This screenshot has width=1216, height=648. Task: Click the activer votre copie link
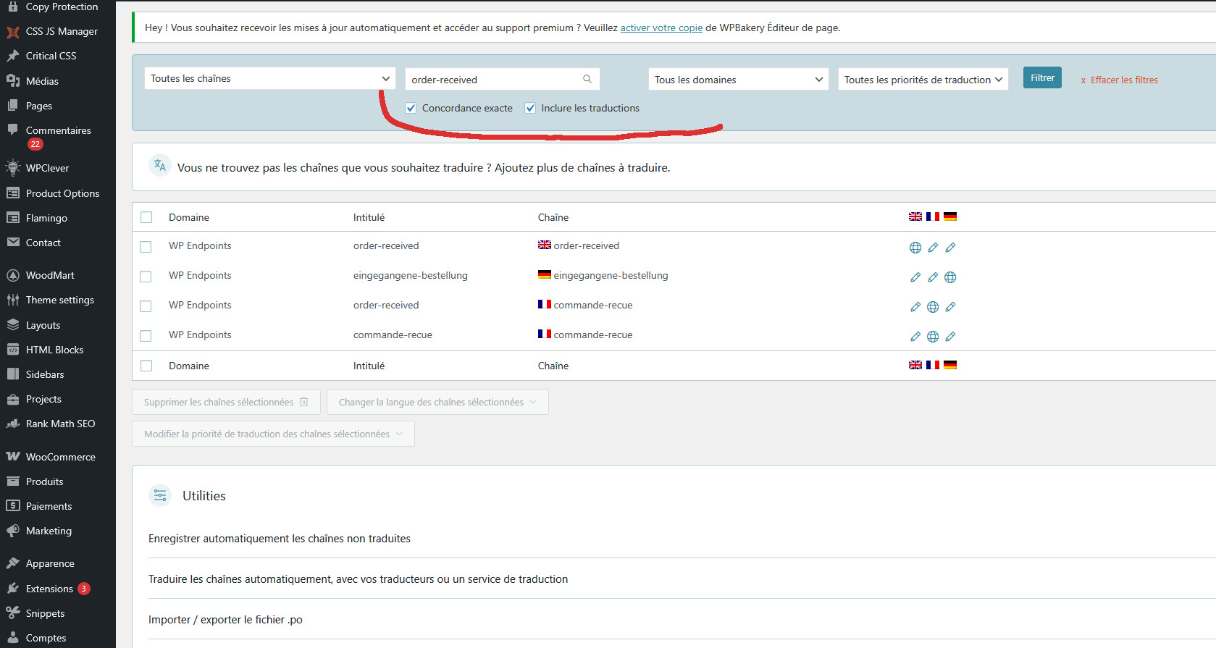coord(661,28)
